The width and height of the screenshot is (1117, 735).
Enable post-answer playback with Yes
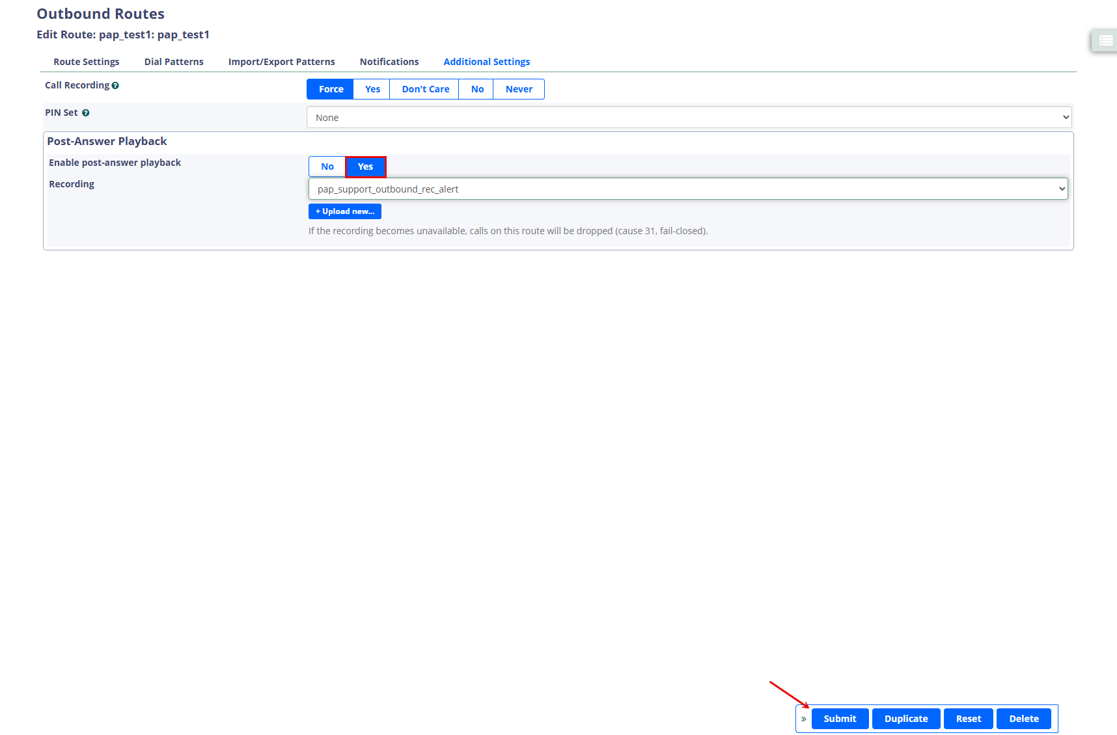[x=365, y=167]
